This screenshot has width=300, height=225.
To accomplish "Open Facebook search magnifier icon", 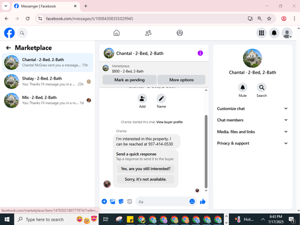I will coord(22,33).
